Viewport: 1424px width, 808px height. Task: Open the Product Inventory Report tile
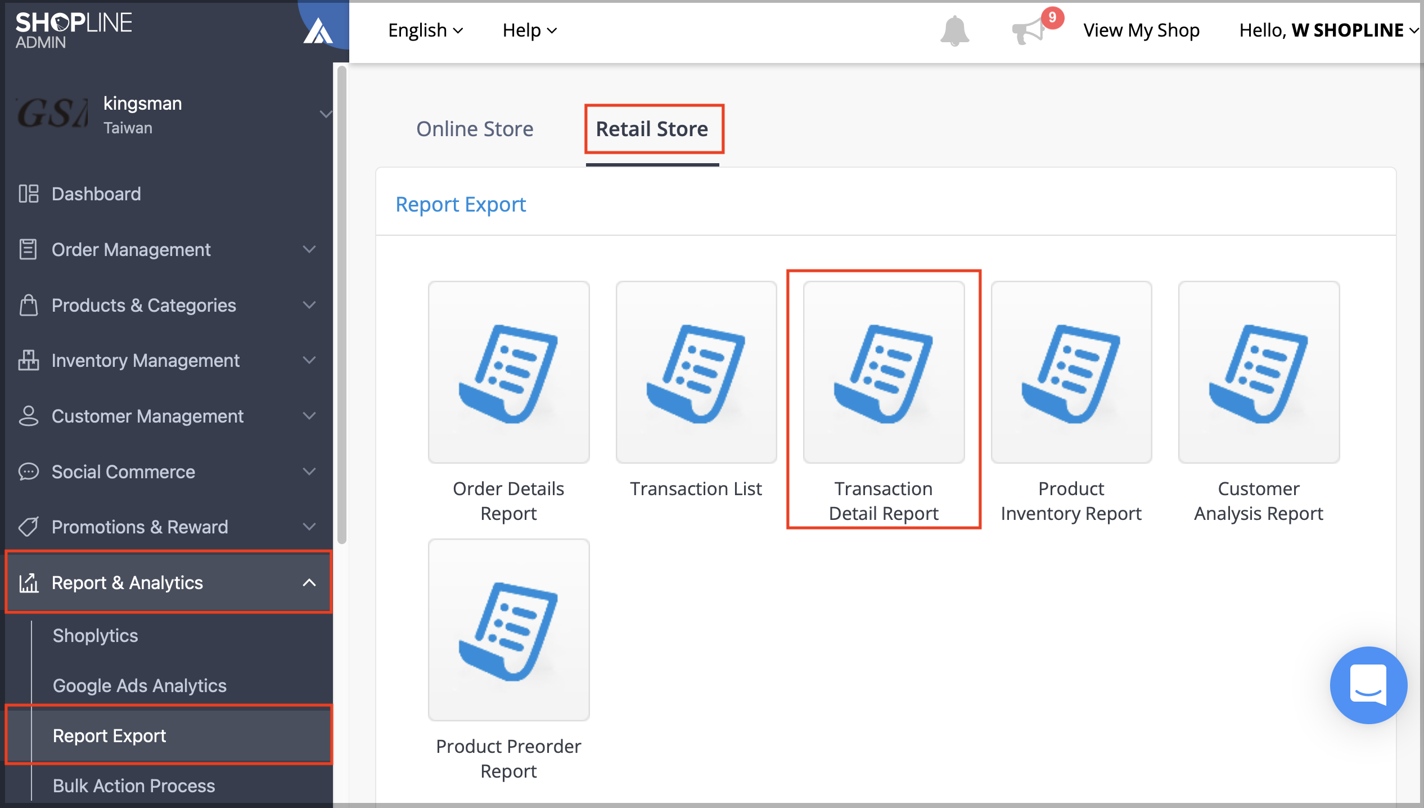point(1071,372)
